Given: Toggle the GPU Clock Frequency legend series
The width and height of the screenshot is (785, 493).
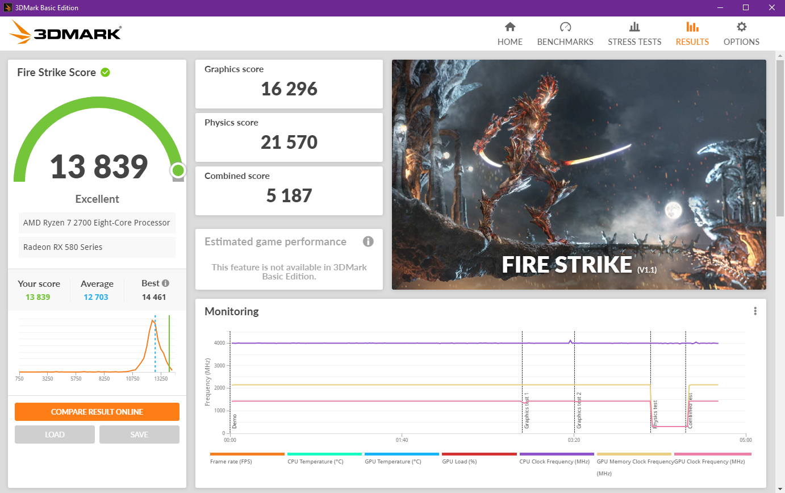Looking at the screenshot, I should tap(712, 458).
